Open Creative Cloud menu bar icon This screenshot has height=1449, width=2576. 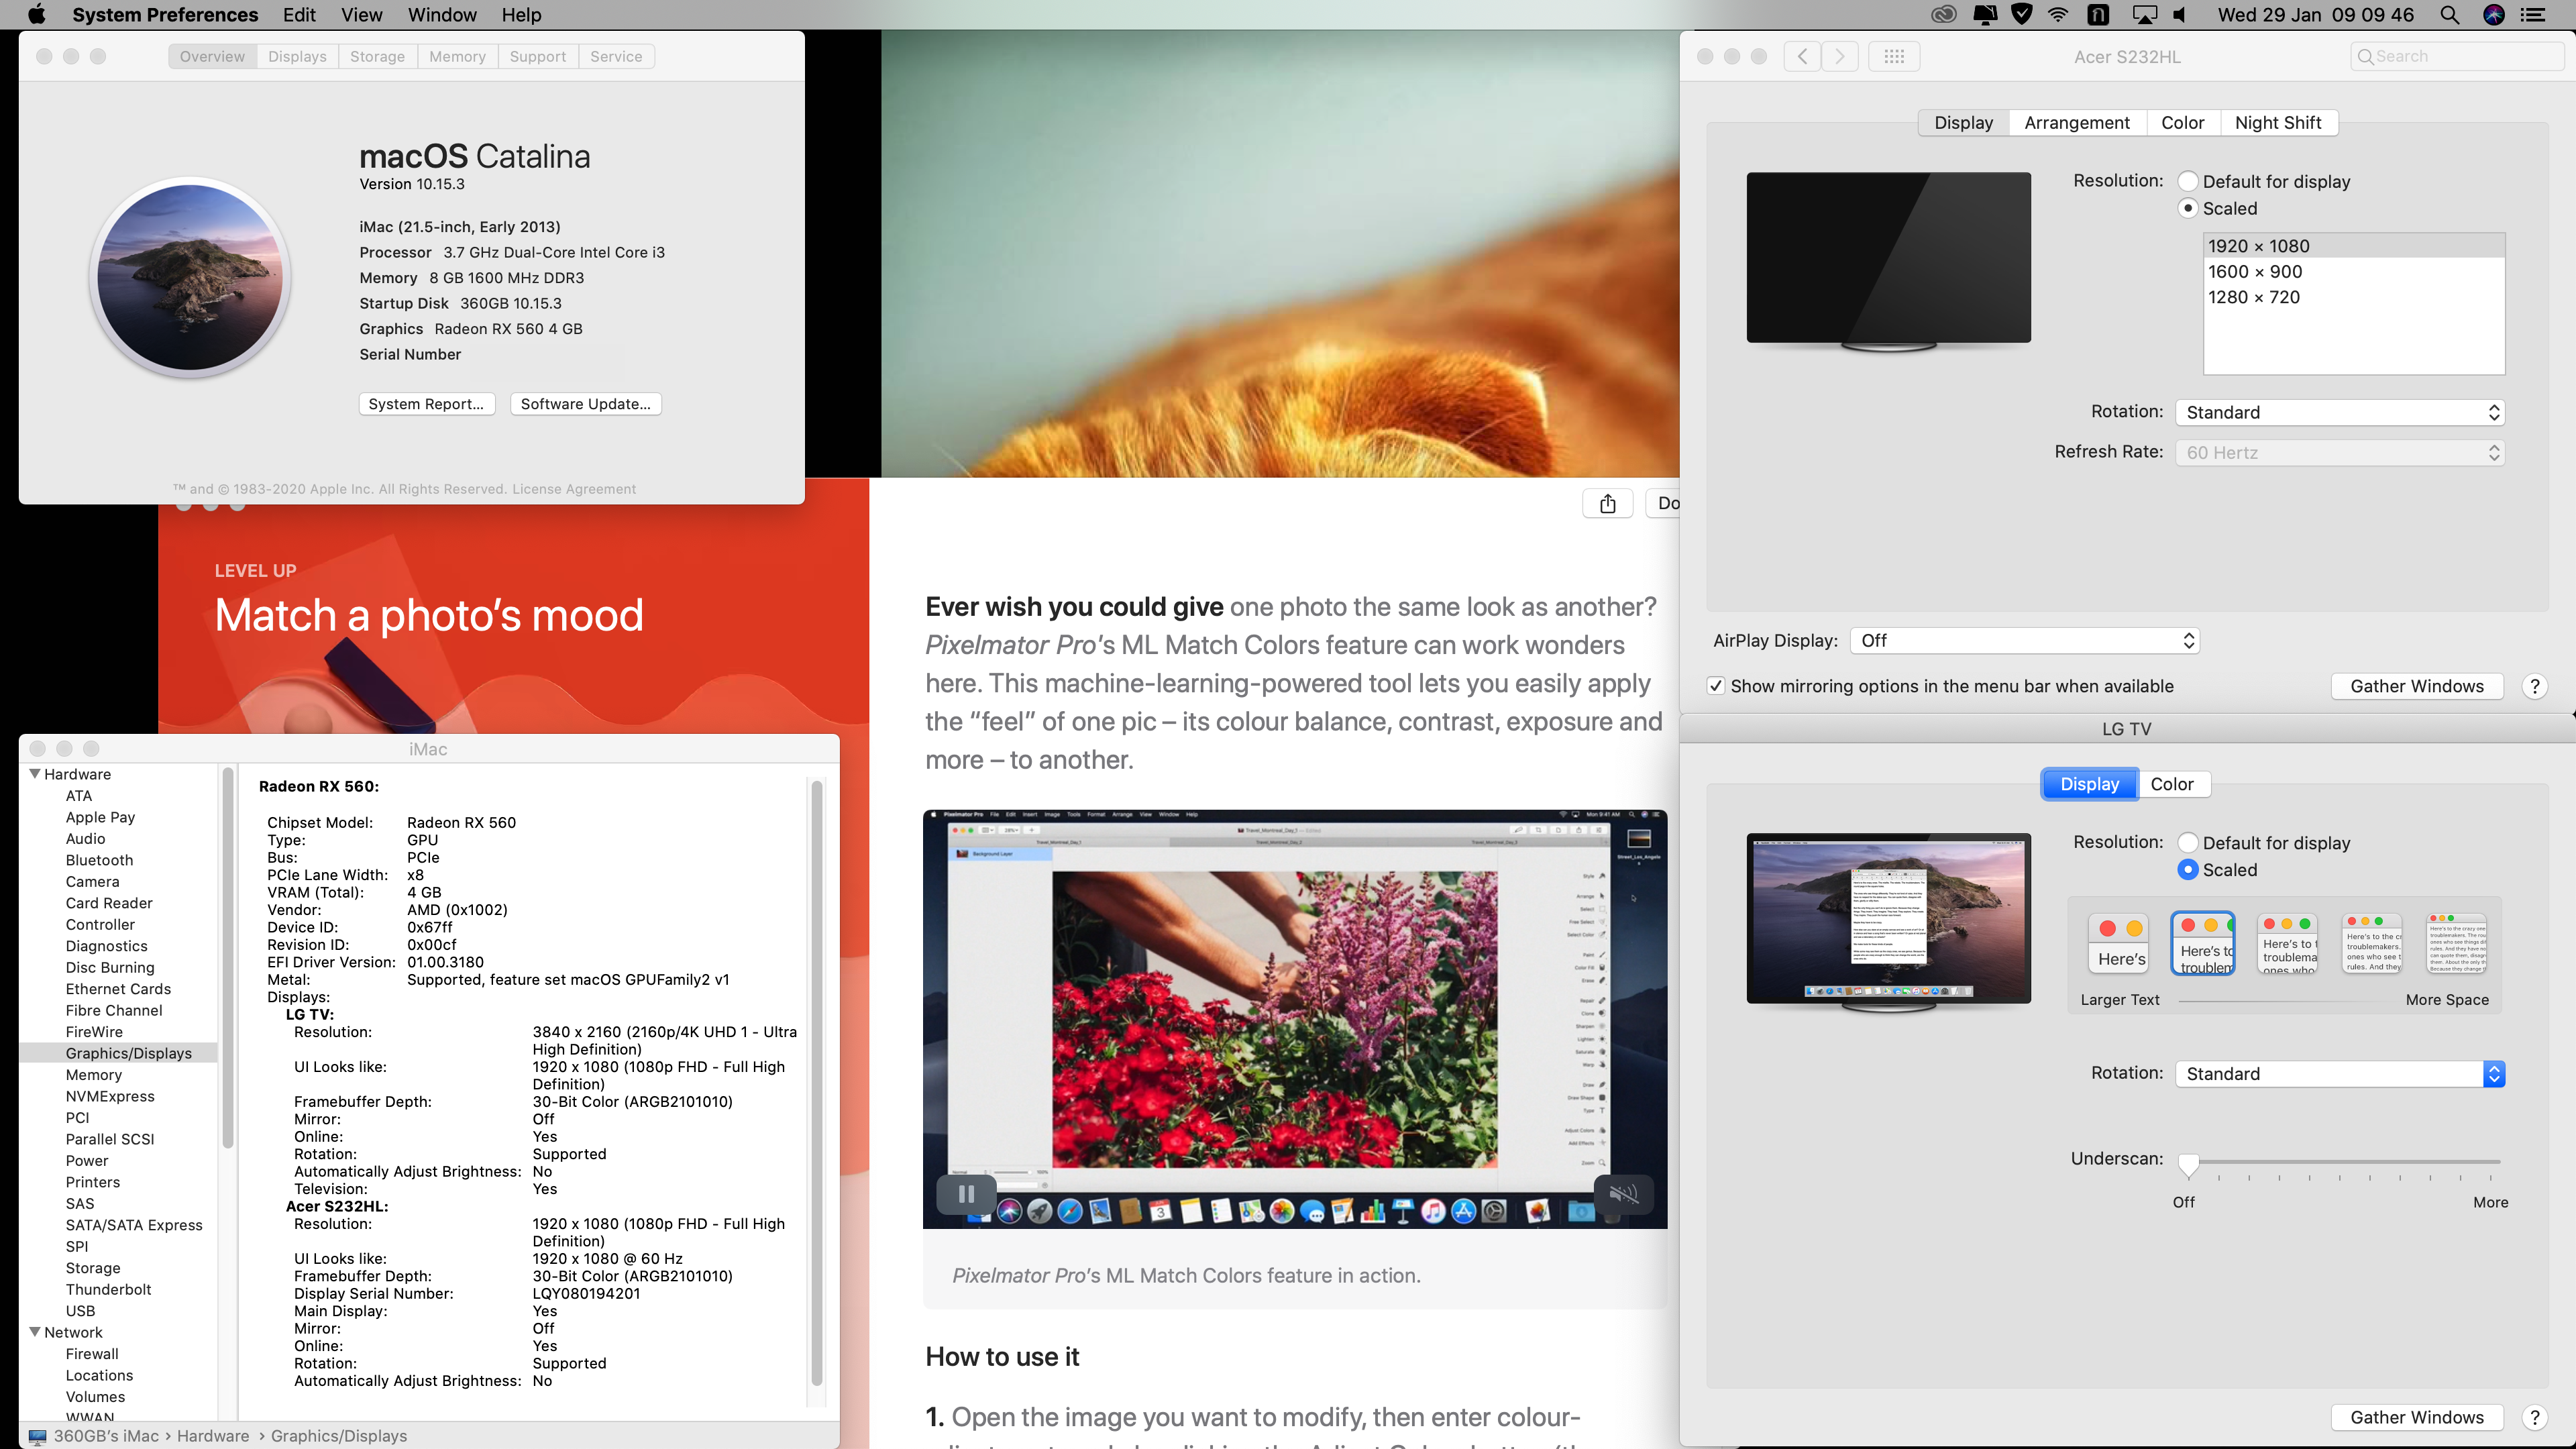(x=1943, y=15)
